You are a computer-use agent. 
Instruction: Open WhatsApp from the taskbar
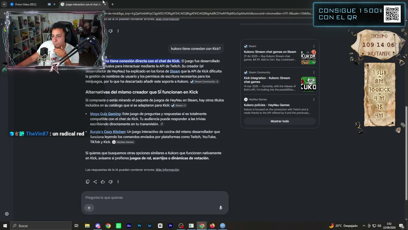click(x=119, y=226)
